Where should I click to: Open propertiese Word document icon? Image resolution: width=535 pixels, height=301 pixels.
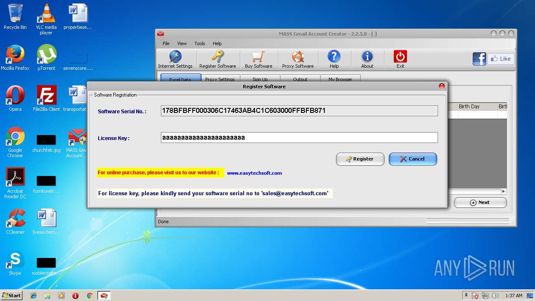(78, 17)
